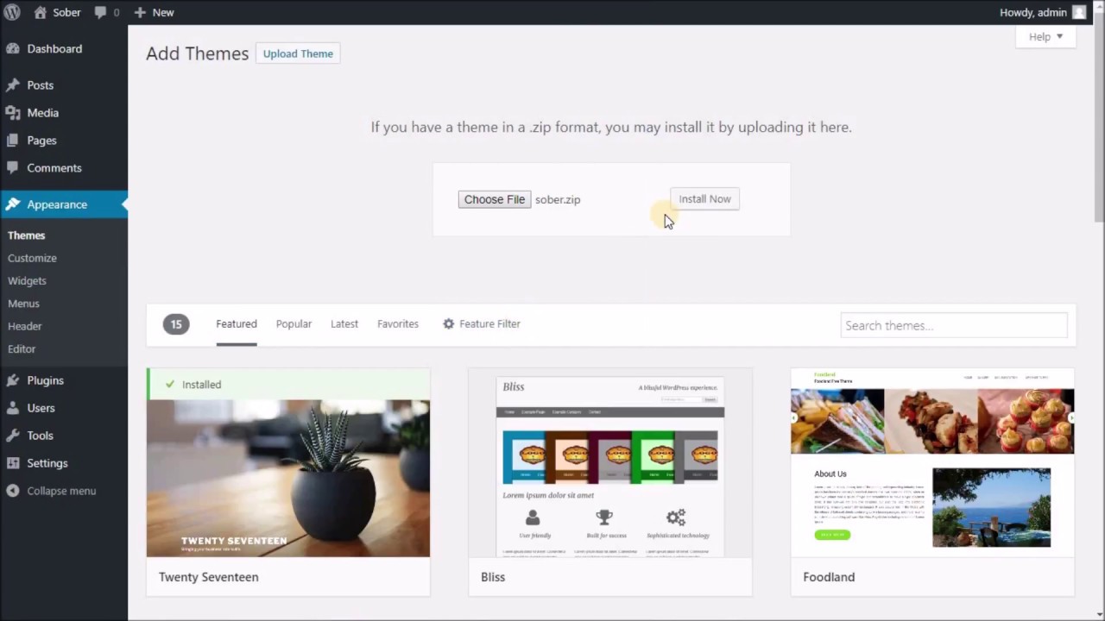Open the Menus submenu item
1105x621 pixels.
(x=23, y=304)
